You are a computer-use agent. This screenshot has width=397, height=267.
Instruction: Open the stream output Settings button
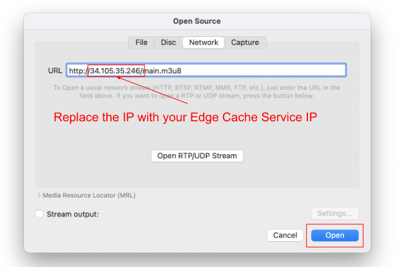pyautogui.click(x=334, y=214)
